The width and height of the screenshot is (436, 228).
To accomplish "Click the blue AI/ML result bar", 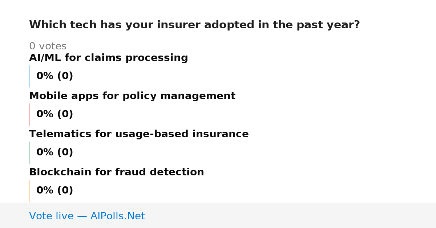I will [x=29, y=76].
